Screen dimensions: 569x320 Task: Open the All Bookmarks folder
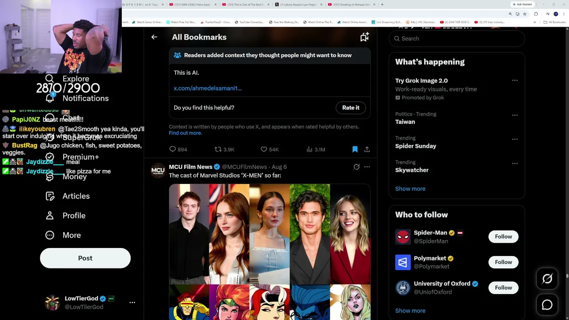pos(555,22)
